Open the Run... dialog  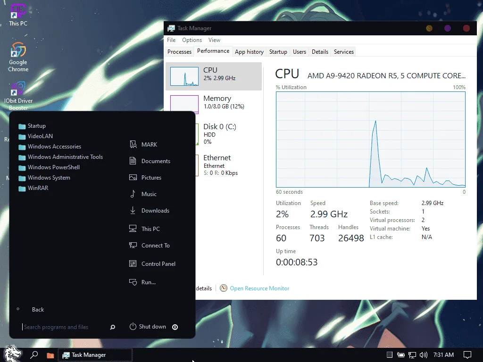[x=142, y=282]
